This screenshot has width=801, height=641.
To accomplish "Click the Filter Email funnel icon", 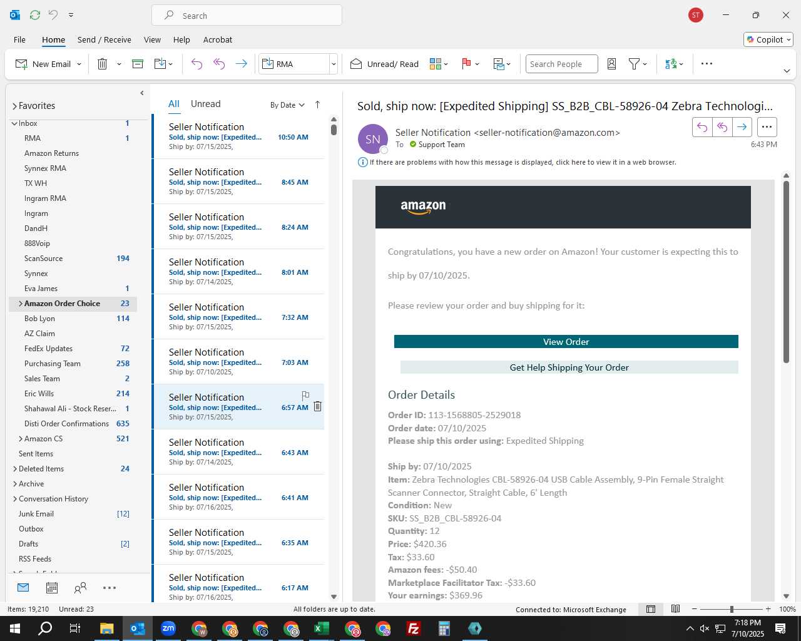I will coord(634,64).
